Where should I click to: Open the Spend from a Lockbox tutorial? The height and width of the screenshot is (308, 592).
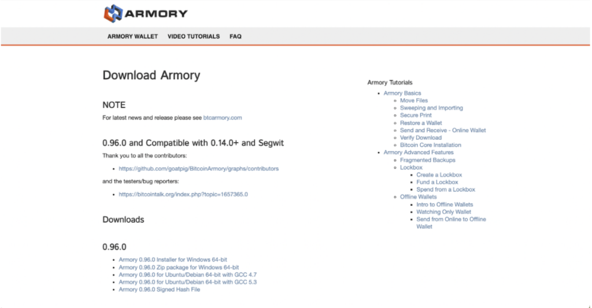(446, 190)
